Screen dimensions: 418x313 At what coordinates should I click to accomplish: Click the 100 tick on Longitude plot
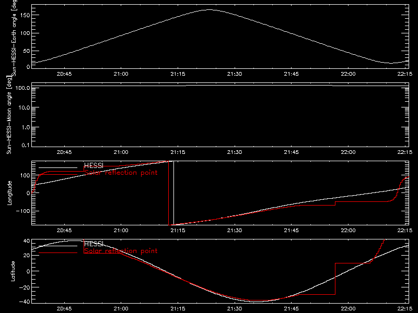pyautogui.click(x=25, y=175)
